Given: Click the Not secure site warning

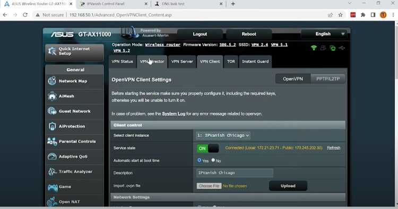Looking at the screenshot, I should (50, 15).
